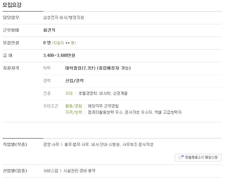Click the salary text 3,400~3,600만원
The height and width of the screenshot is (181, 227).
[59, 55]
